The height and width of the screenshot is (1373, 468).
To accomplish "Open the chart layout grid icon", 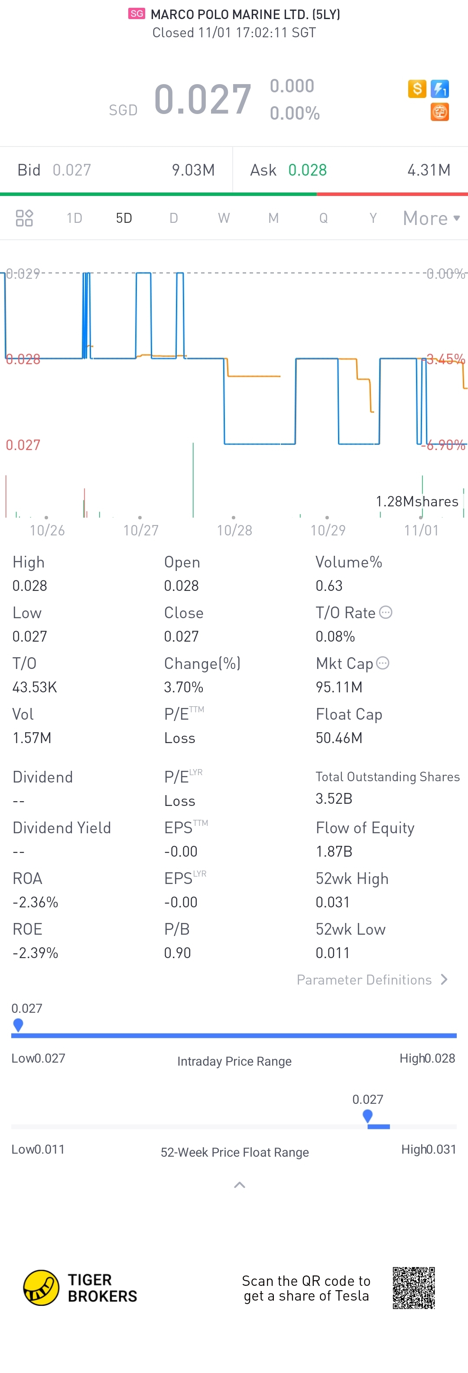I will click(x=25, y=218).
